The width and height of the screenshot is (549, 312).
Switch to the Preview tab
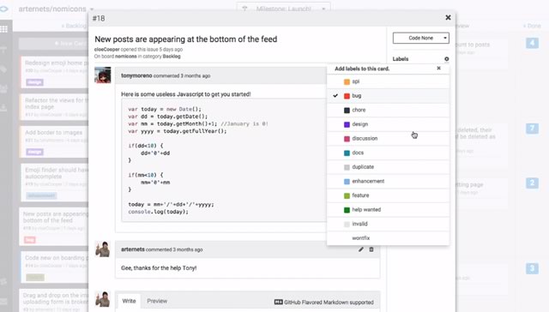pos(157,301)
